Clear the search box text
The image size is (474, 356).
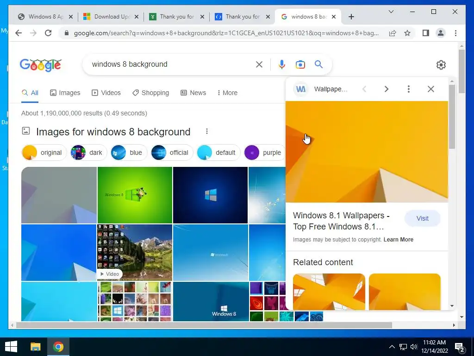point(259,64)
